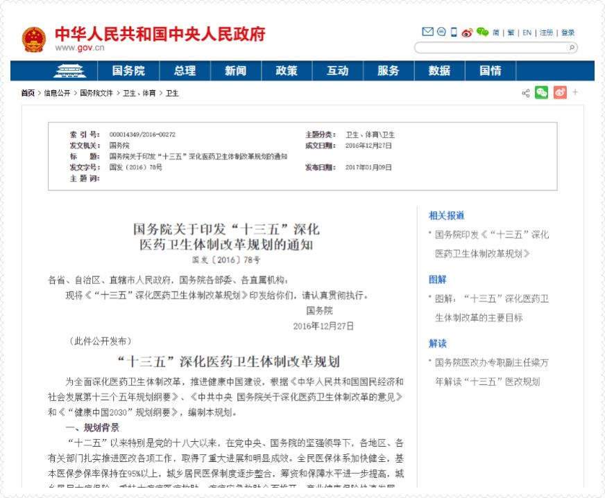The image size is (605, 498).
Task: Click the 登录 login link
Action: [568, 33]
